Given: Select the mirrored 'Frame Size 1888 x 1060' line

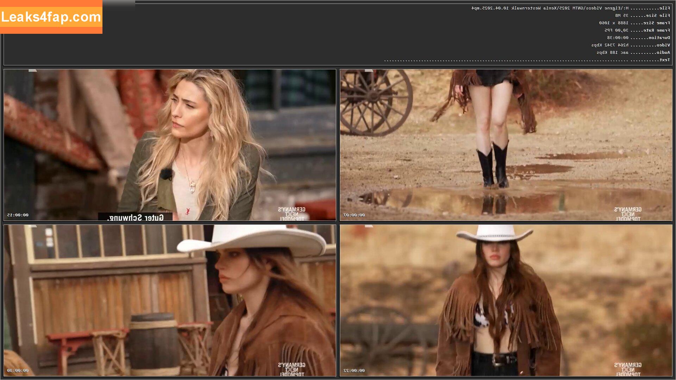Looking at the screenshot, I should coord(634,23).
